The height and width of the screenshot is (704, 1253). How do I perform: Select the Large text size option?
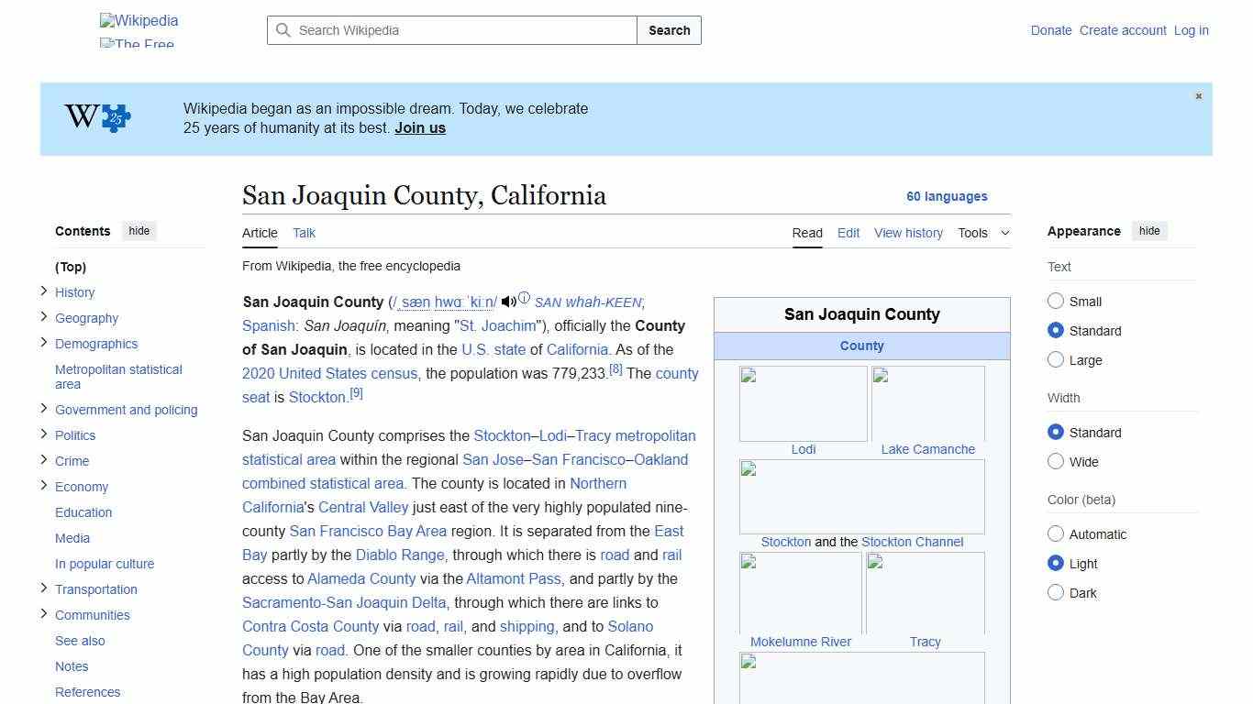1056,360
